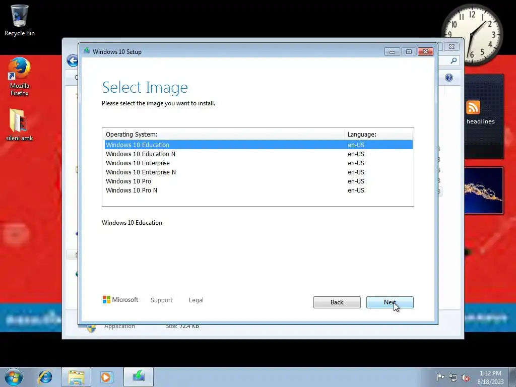Viewport: 516px width, 387px height.
Task: Click the desktop clock gadget
Action: pos(472,35)
